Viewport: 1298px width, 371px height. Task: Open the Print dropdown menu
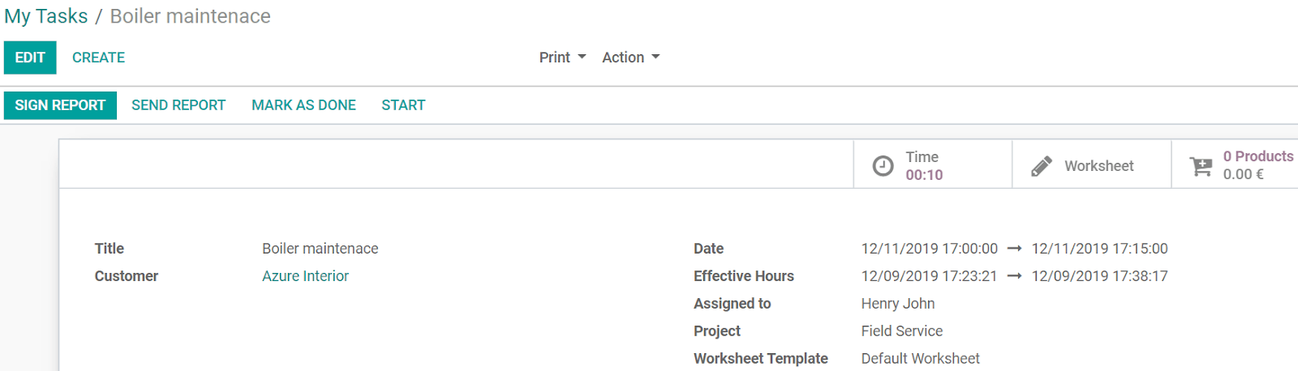[562, 58]
